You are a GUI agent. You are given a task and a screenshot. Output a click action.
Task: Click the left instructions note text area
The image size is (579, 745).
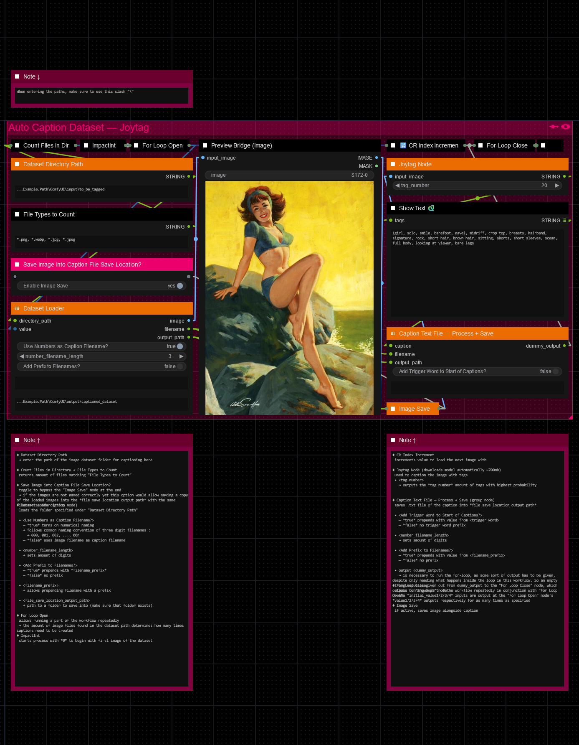pos(102,569)
